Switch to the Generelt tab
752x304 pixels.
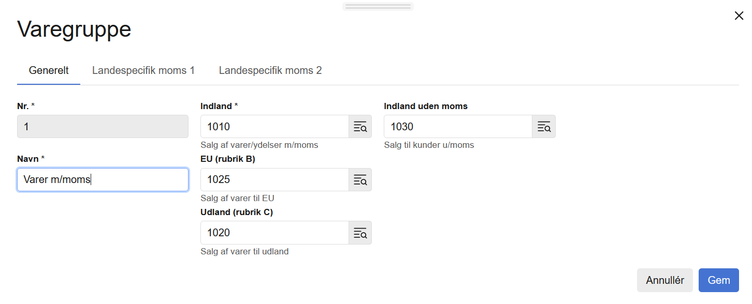(x=49, y=70)
